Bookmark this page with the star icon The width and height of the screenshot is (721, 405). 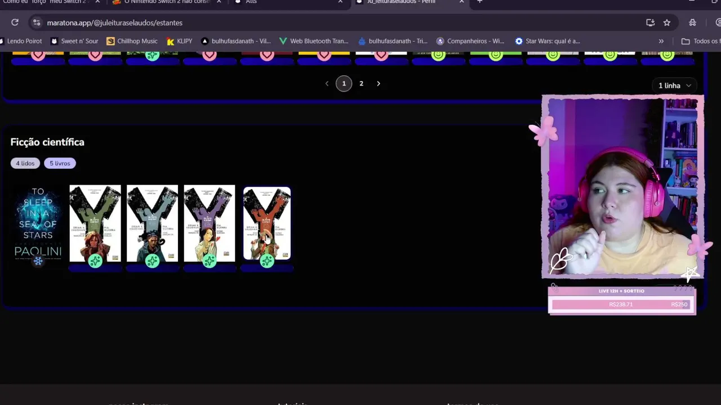[667, 22]
